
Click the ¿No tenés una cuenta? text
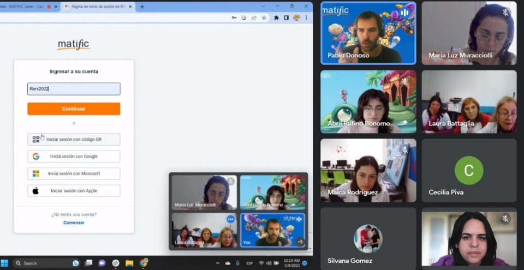tap(74, 214)
